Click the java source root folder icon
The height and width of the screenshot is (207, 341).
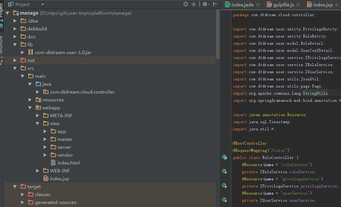pyautogui.click(x=38, y=84)
